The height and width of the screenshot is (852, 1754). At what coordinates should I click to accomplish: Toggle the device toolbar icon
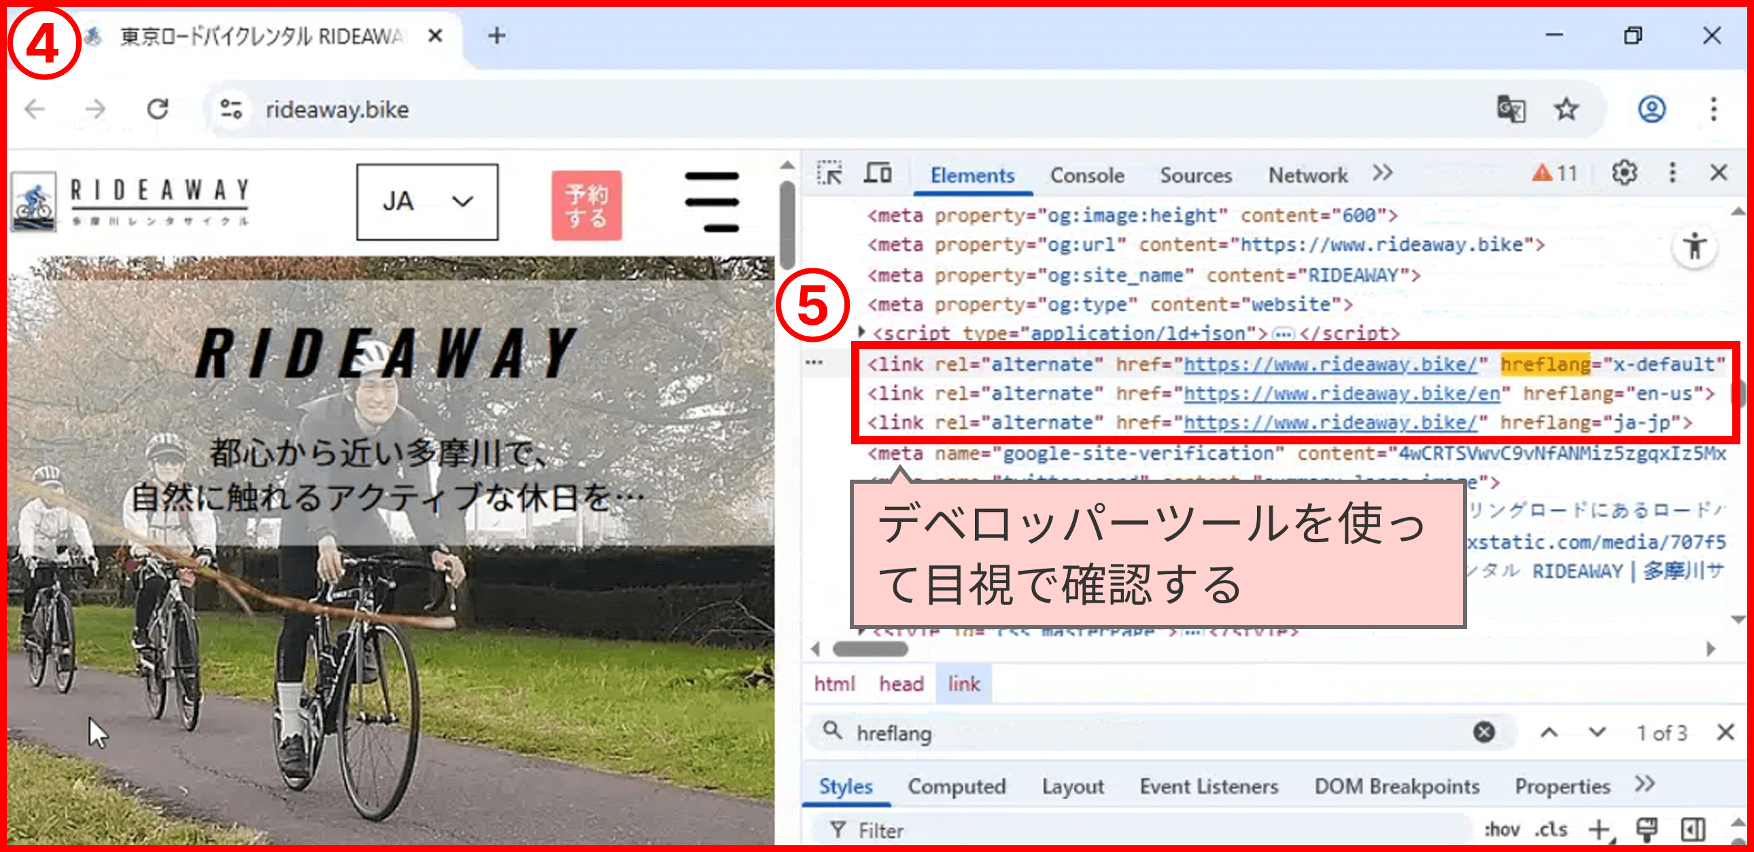point(878,173)
